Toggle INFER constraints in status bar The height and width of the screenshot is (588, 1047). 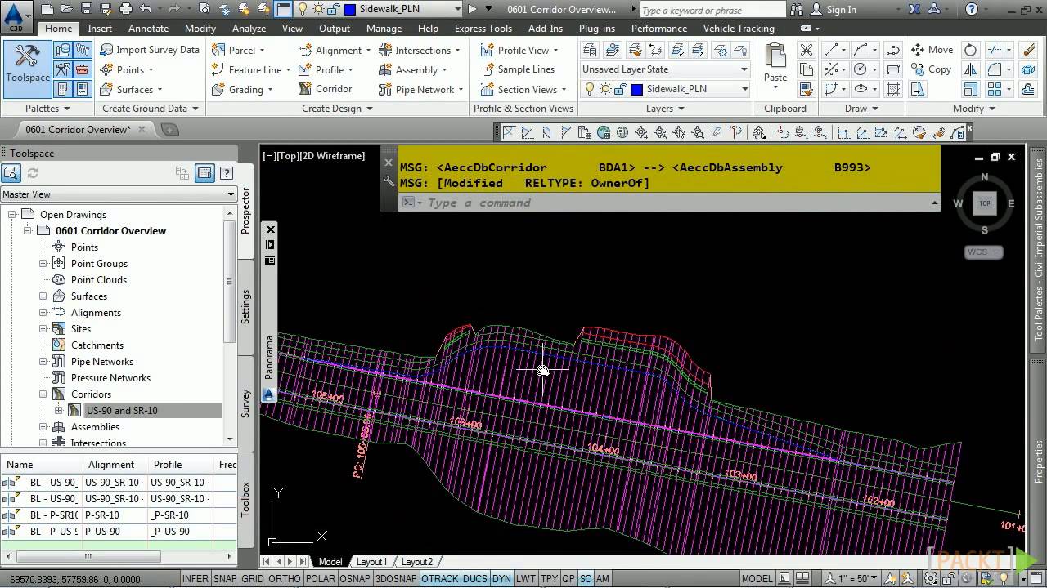(195, 579)
